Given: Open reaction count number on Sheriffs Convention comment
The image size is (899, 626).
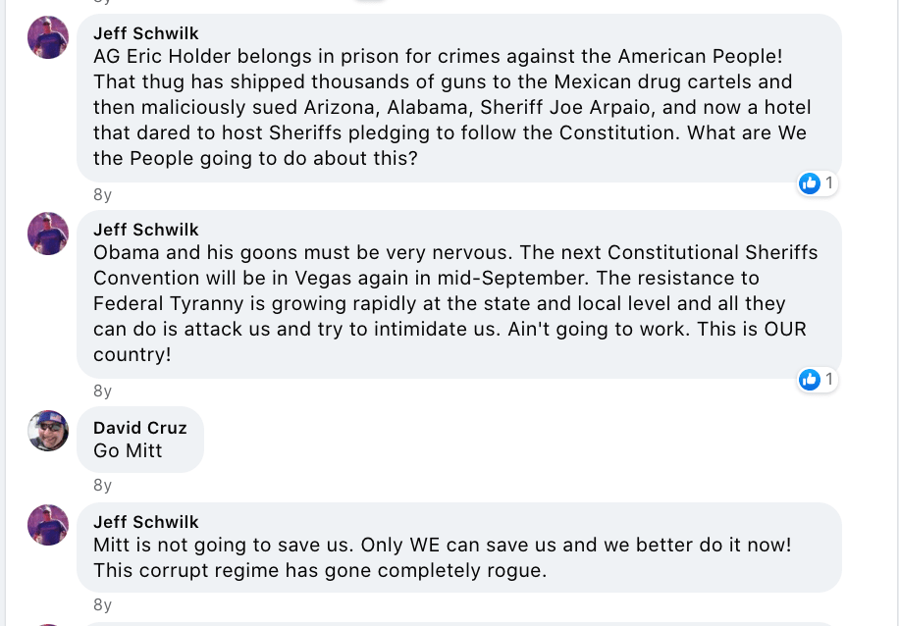Looking at the screenshot, I should (x=829, y=380).
